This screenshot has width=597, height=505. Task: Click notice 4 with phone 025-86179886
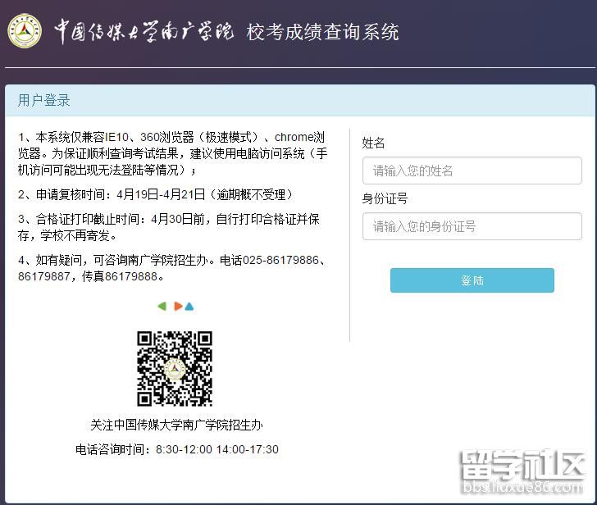[173, 268]
